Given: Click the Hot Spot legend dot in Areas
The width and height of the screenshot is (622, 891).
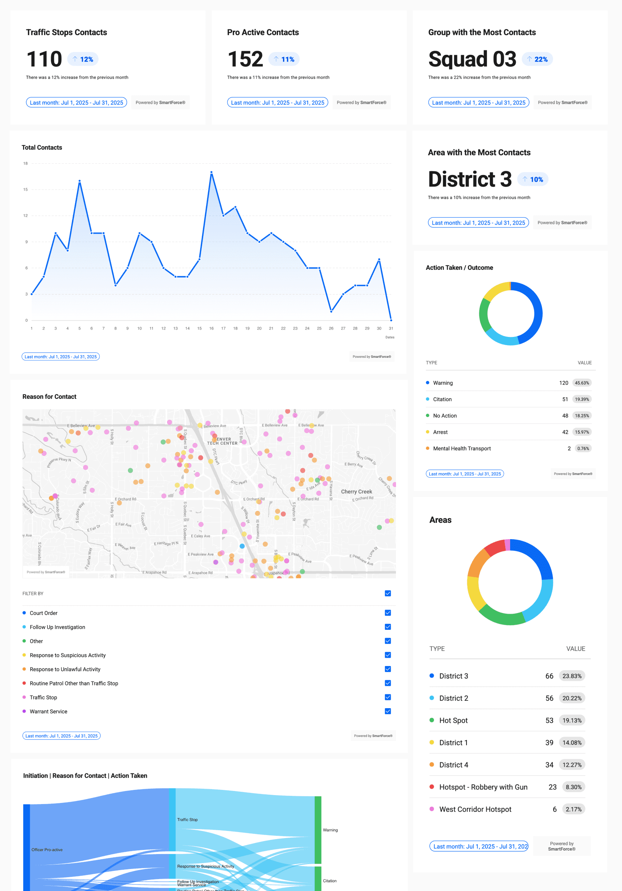Looking at the screenshot, I should pyautogui.click(x=432, y=720).
